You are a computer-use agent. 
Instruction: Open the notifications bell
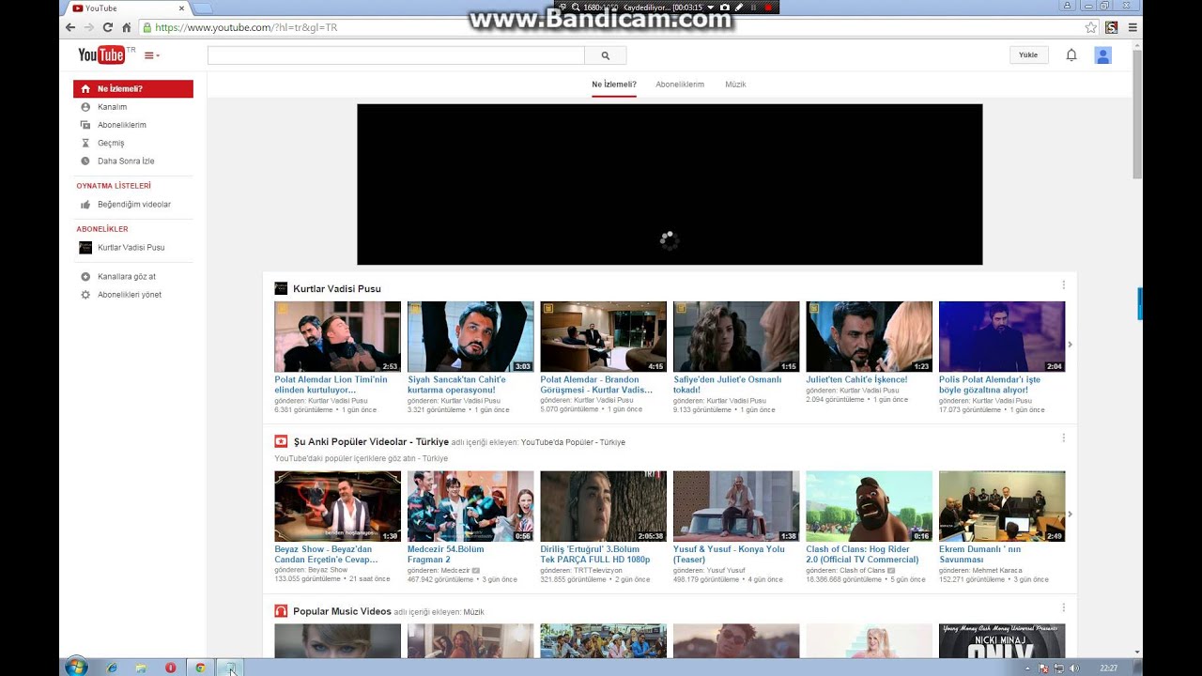point(1071,55)
